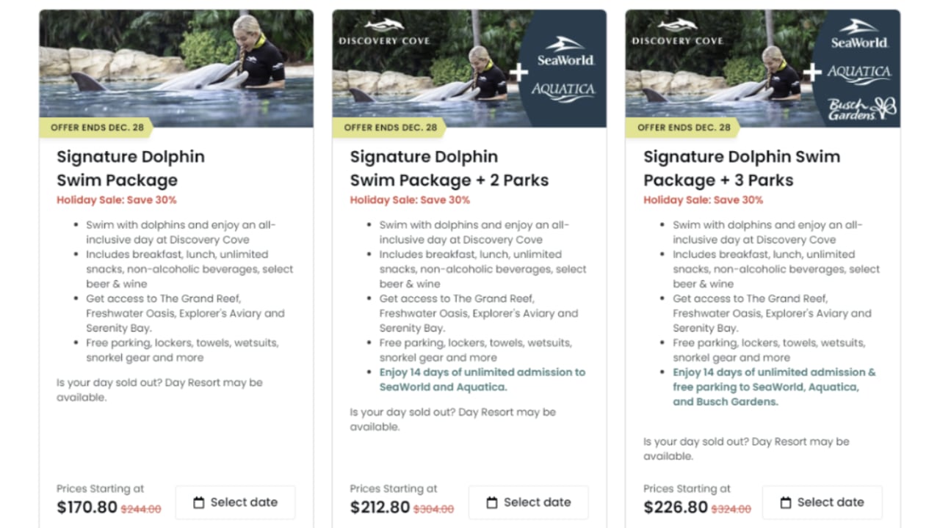
Task: Click the Discovery Cove logo on the 2 Parks banner
Action: [x=384, y=33]
